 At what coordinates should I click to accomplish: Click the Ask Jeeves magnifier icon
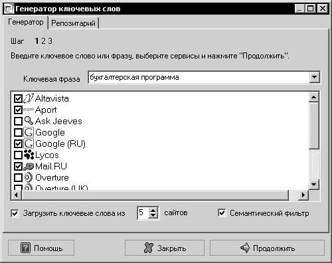point(29,121)
